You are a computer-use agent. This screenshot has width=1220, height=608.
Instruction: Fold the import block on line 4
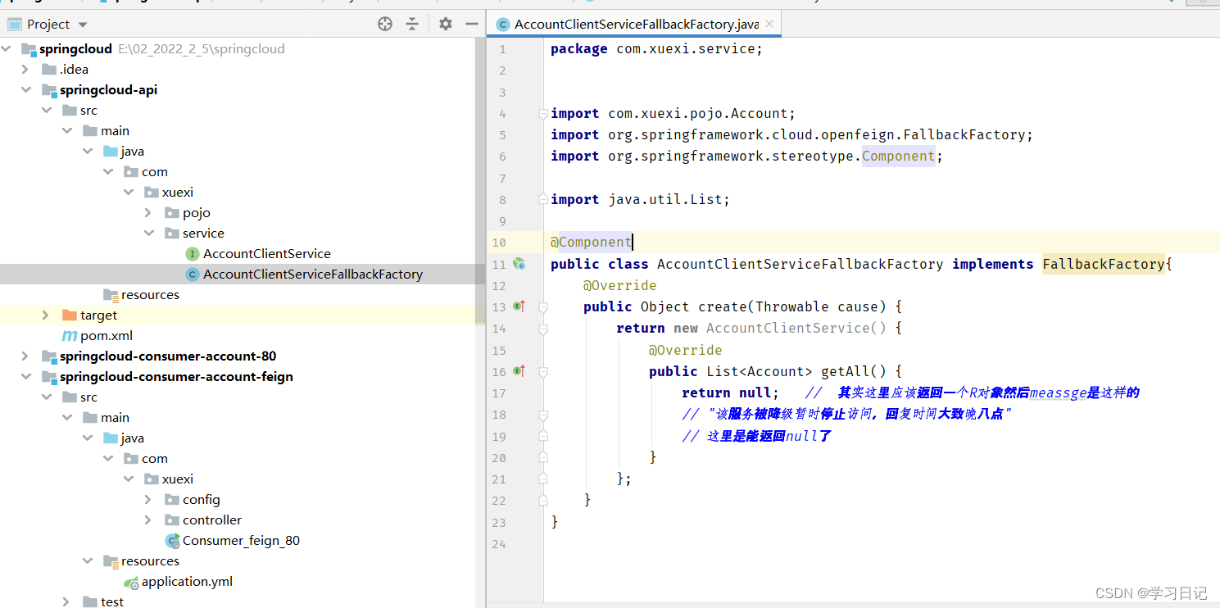[543, 114]
